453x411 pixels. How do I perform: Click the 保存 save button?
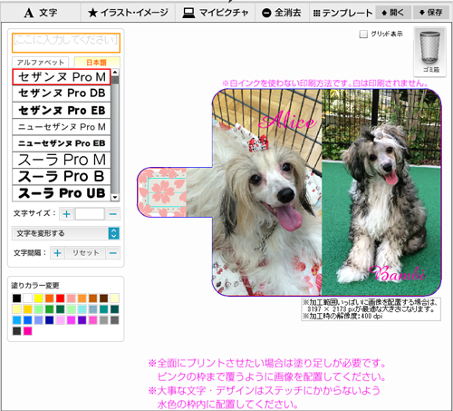430,13
